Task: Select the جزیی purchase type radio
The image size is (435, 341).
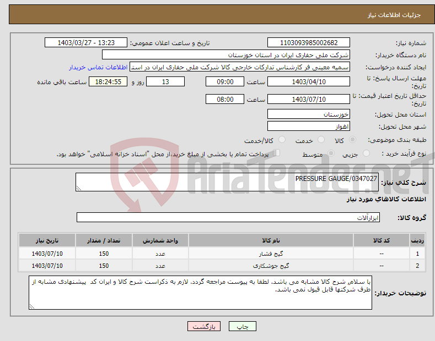Action: 366,153
